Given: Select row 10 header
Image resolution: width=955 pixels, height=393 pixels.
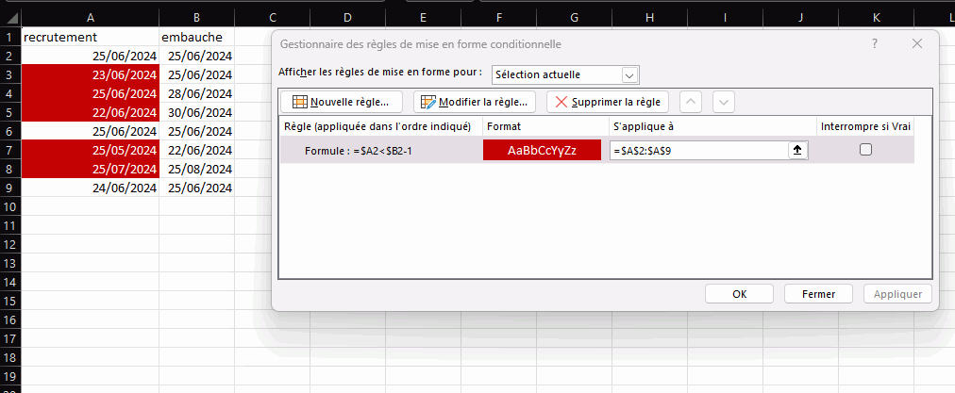Looking at the screenshot, I should coord(10,206).
